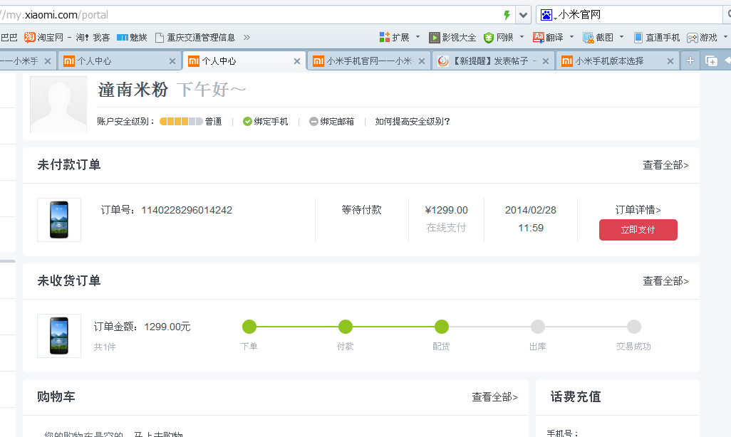
Task: Open the 截图 dropdown arrow
Action: point(621,37)
